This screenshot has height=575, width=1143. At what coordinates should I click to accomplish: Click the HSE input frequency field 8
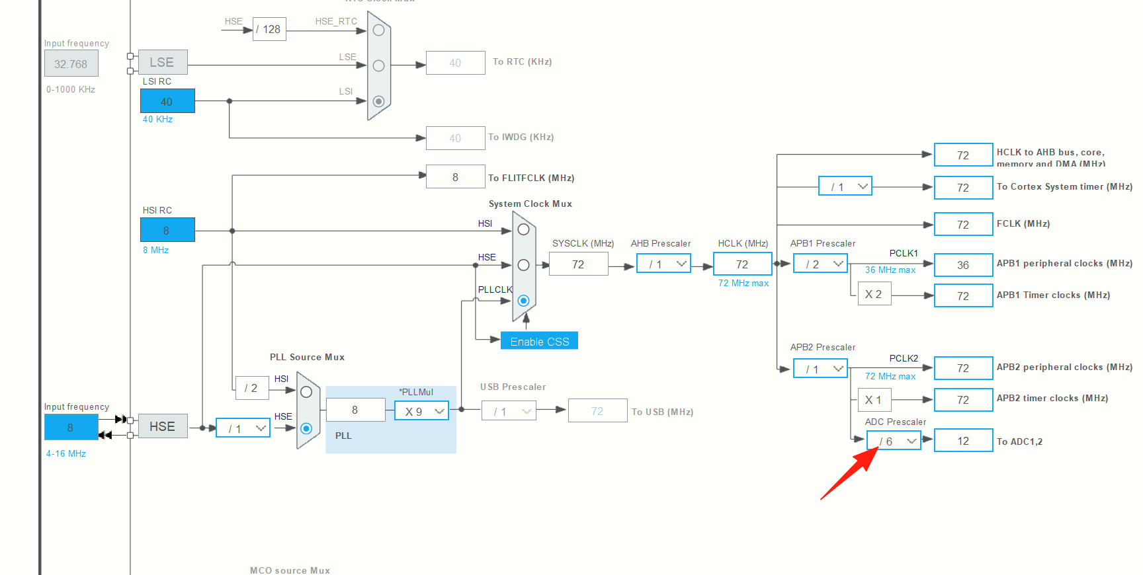(x=71, y=428)
